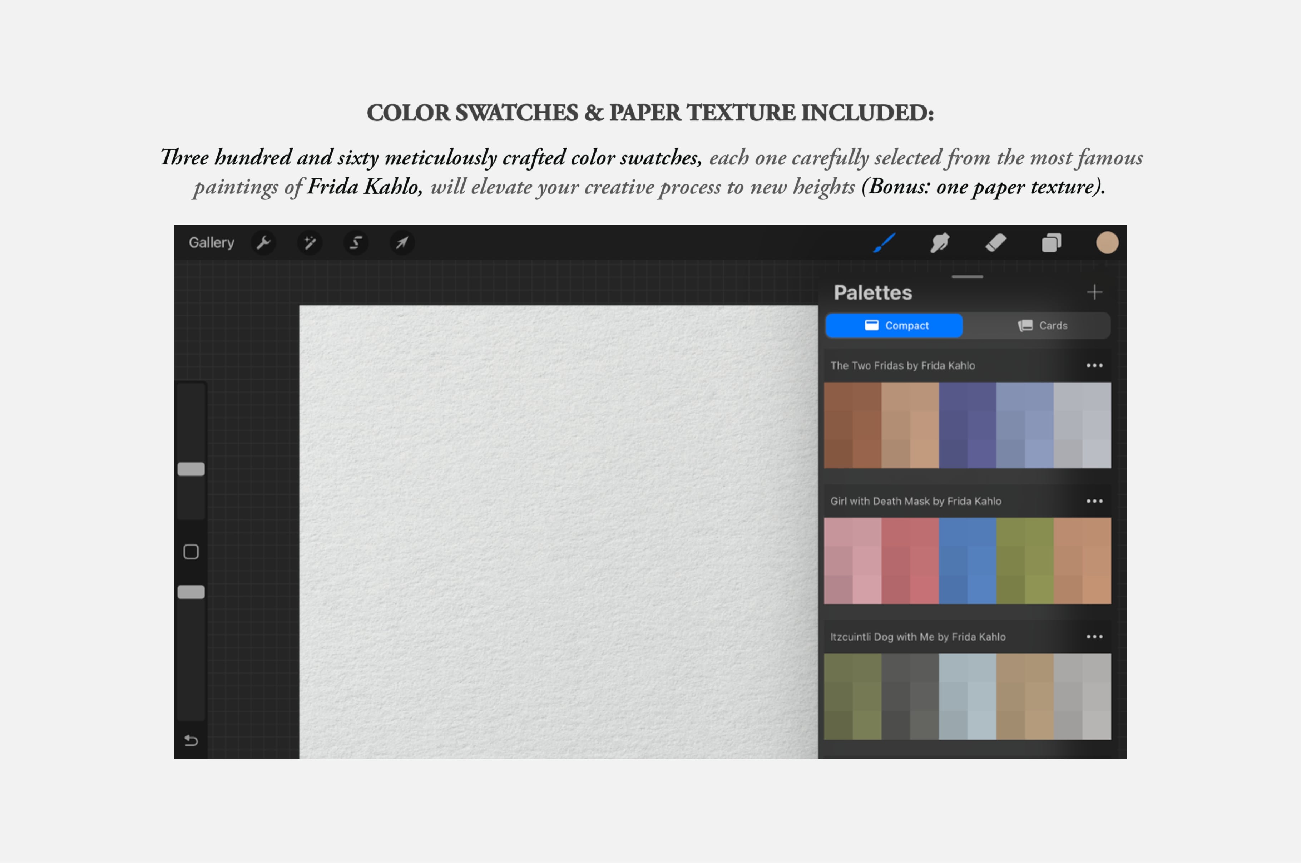
Task: Open the Adjustments magic wand menu
Action: click(x=310, y=243)
